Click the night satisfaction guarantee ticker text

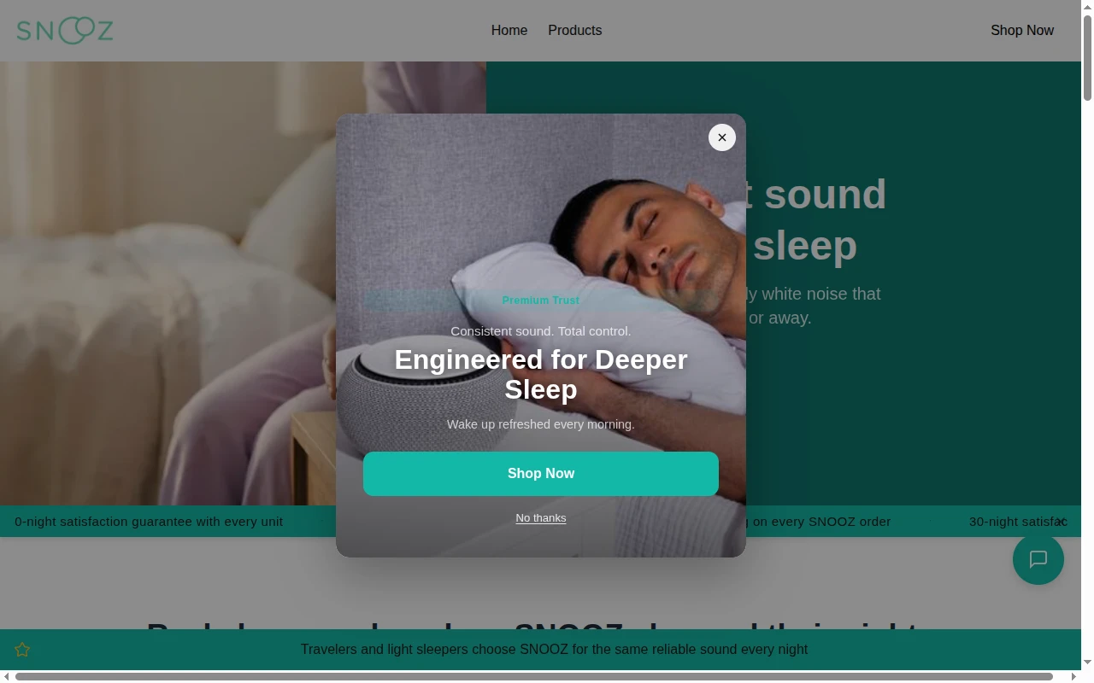tap(149, 522)
